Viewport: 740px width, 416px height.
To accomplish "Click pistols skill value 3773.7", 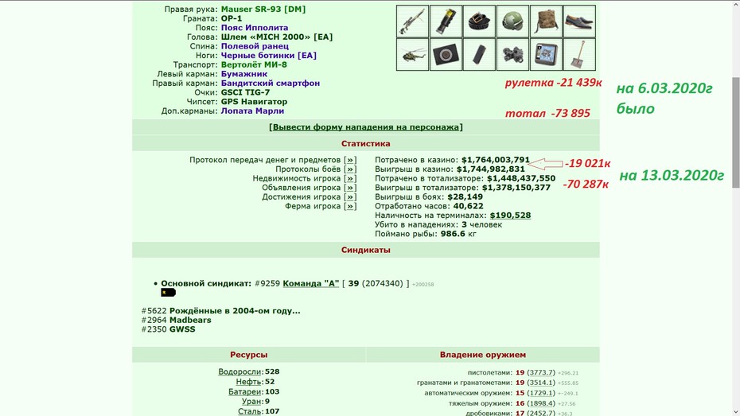I will click(541, 372).
